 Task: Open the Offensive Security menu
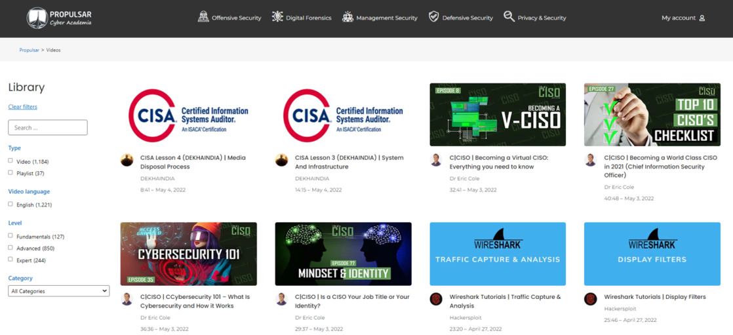click(x=229, y=18)
